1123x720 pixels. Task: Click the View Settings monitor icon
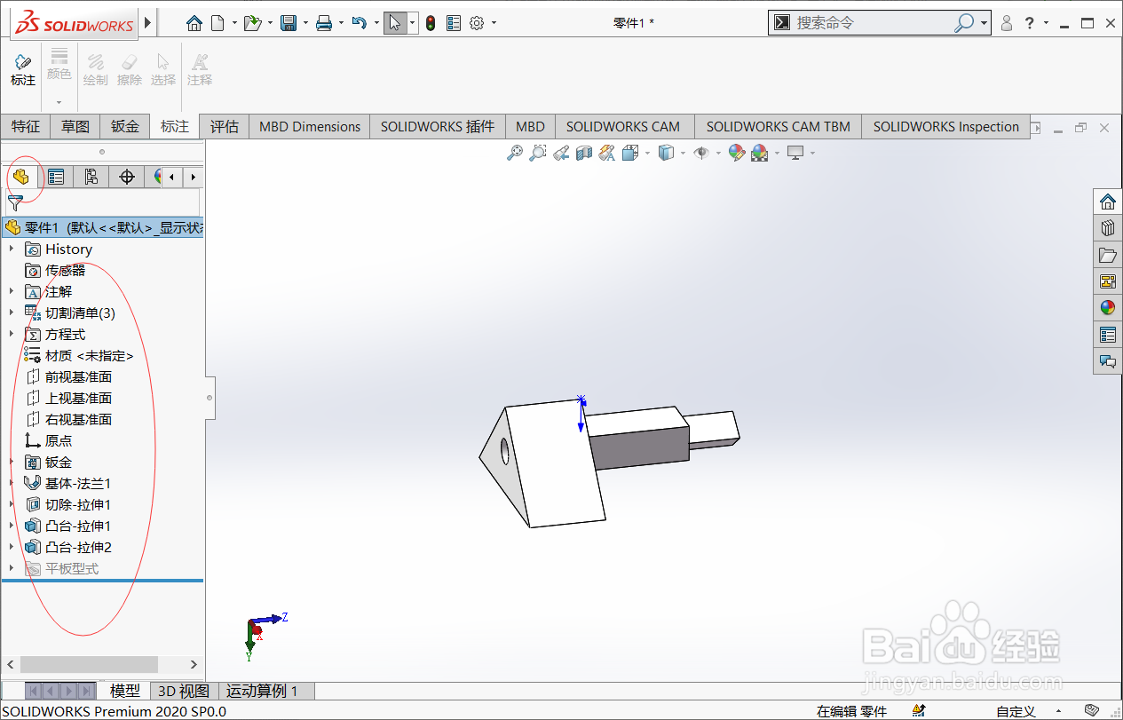click(795, 153)
